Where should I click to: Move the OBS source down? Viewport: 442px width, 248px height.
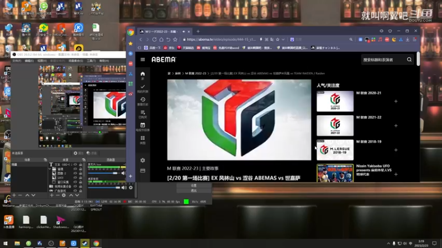[x=77, y=195]
